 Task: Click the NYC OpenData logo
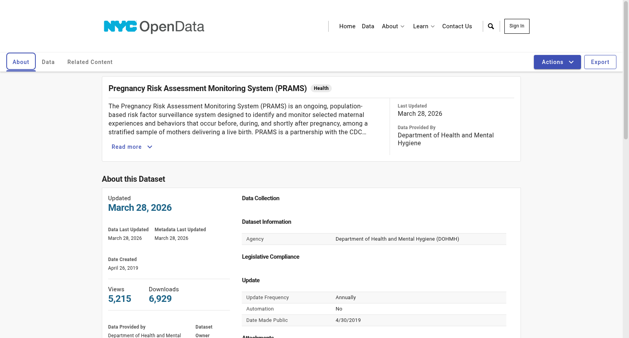tap(154, 27)
